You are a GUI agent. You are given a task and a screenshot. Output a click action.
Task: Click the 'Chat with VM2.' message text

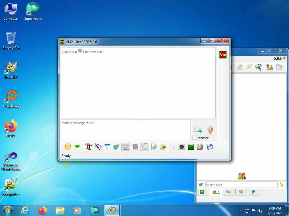[x=93, y=52]
